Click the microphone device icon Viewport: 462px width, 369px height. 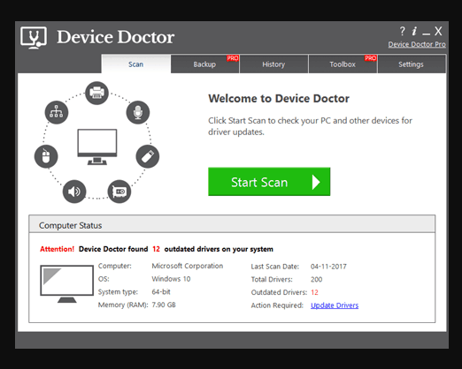click(x=138, y=112)
